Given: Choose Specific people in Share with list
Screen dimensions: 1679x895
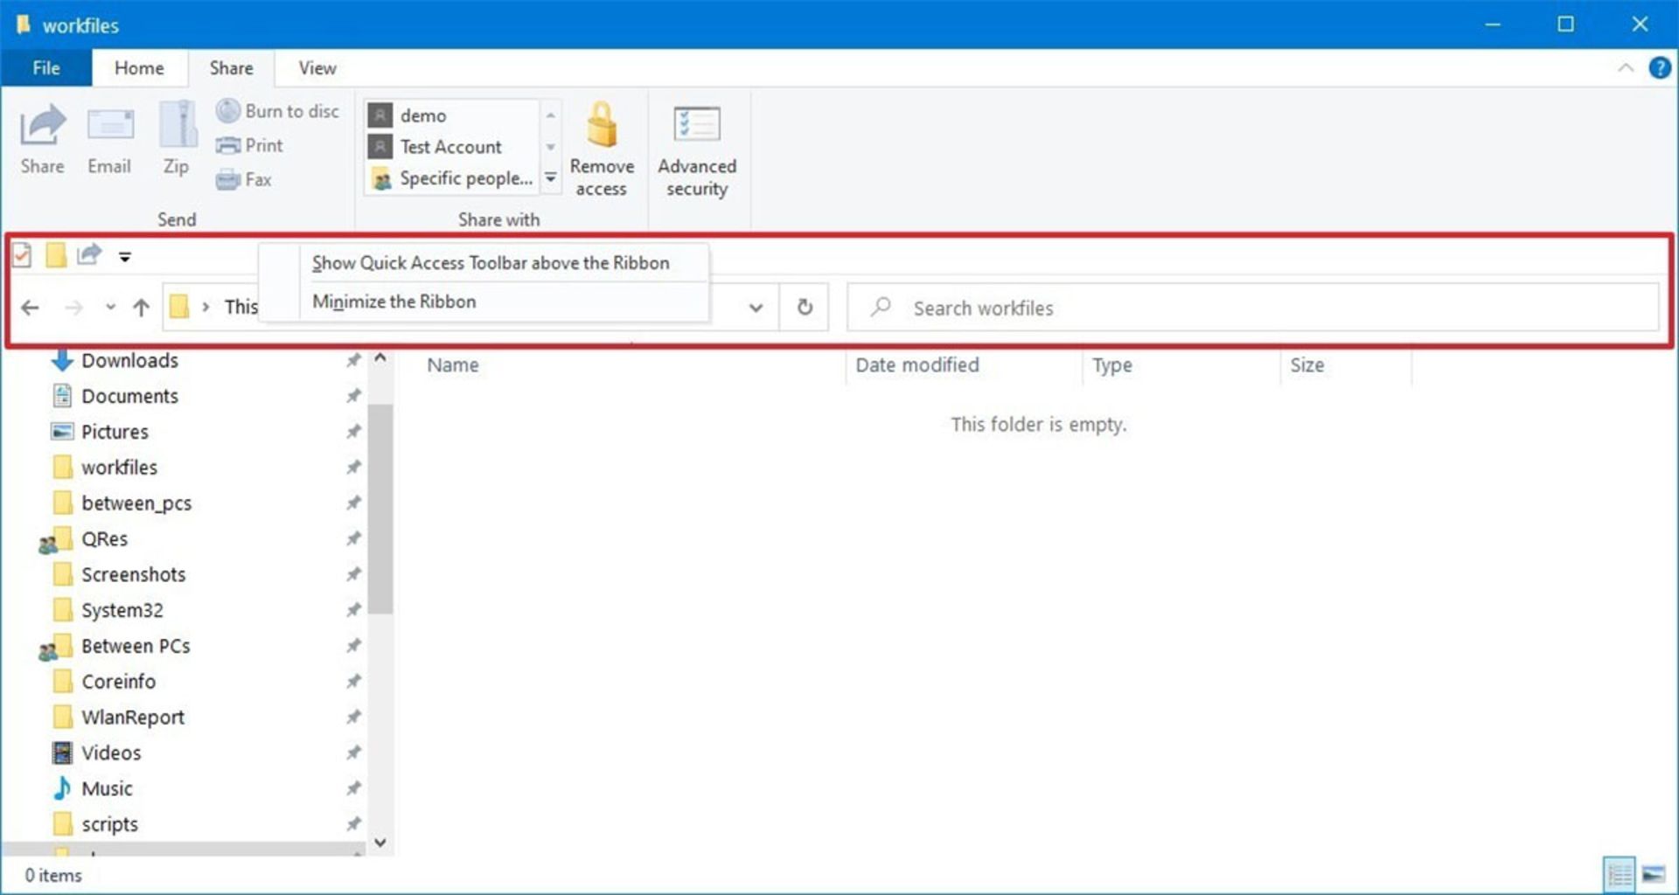Looking at the screenshot, I should 465,178.
